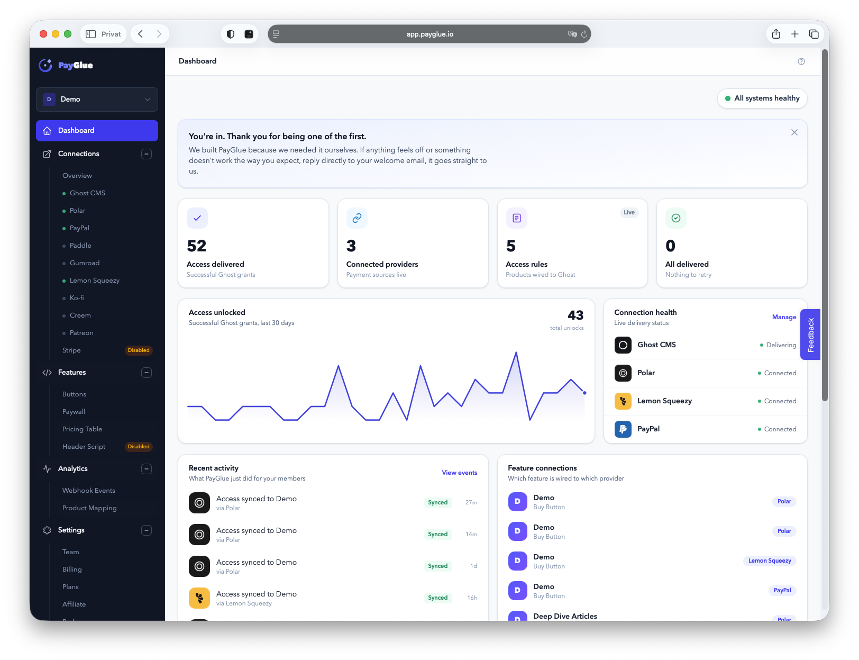Collapse the Features section
Screen dimensions: 859x660
tap(147, 373)
